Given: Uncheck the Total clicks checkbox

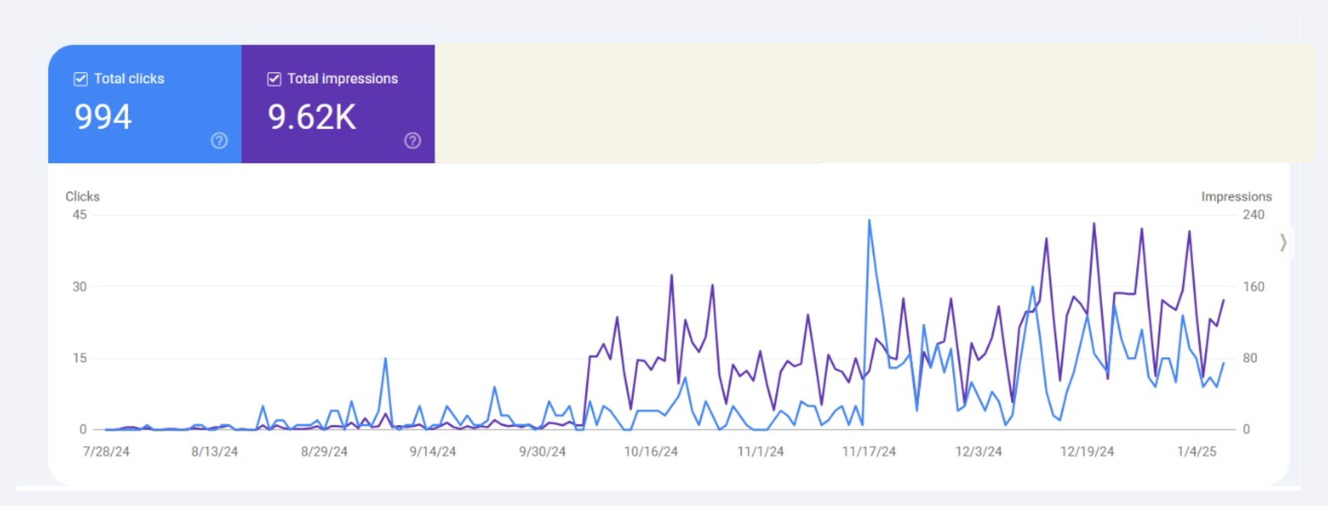Looking at the screenshot, I should point(81,79).
